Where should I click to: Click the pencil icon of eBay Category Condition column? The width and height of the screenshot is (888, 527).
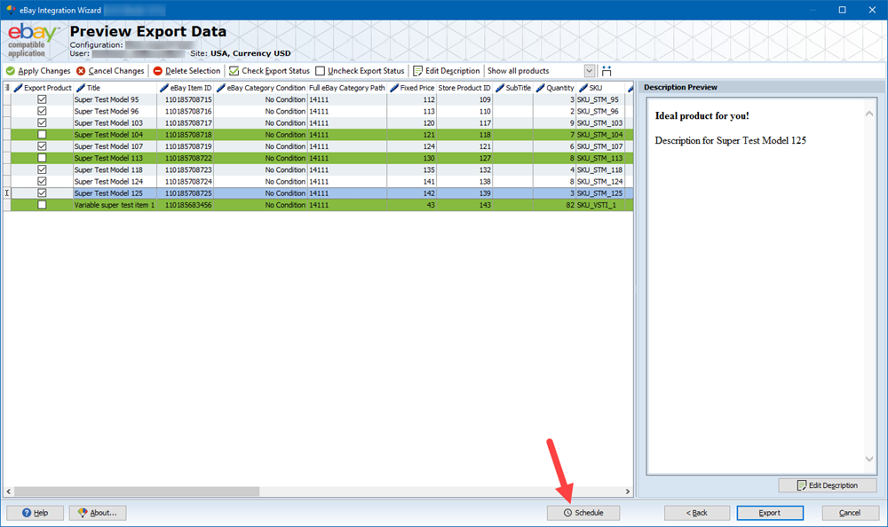tap(221, 88)
